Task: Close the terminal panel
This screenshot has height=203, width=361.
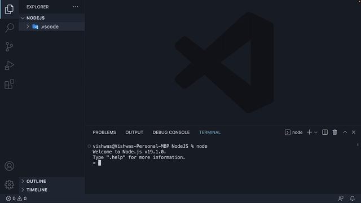Action: coord(354,132)
